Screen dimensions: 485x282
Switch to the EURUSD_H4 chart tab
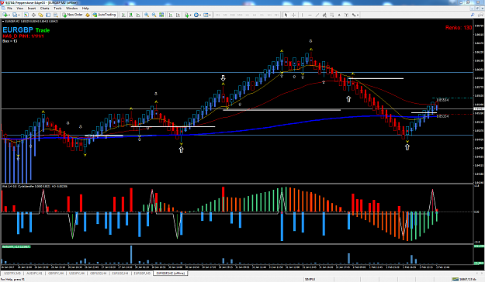pos(120,273)
